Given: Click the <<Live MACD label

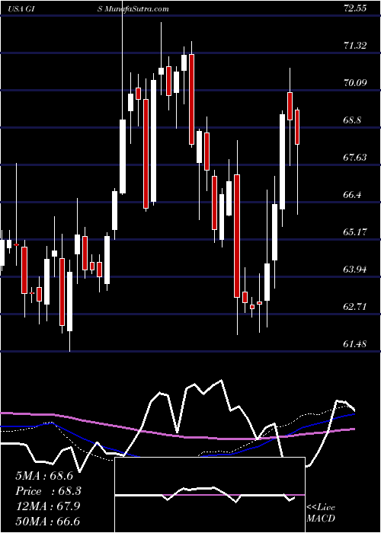Looking at the screenshot, I should tap(321, 513).
